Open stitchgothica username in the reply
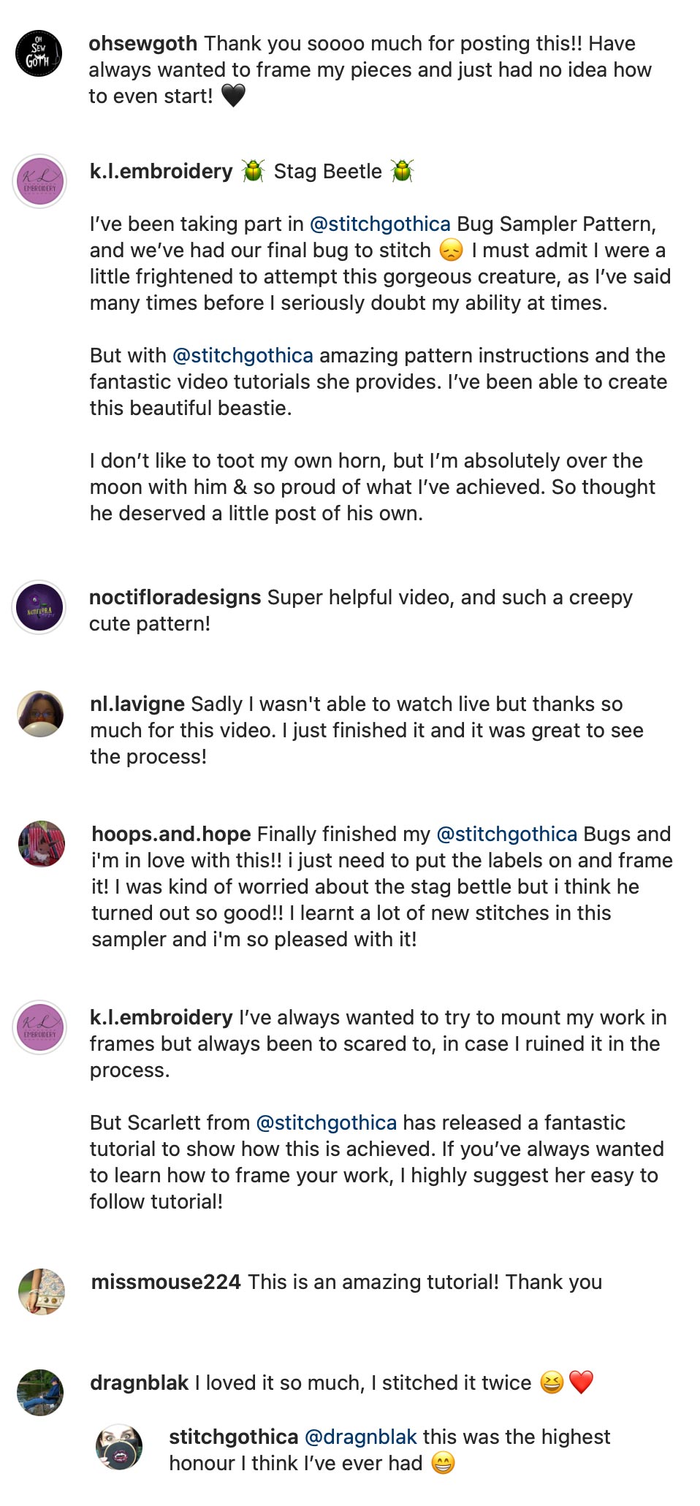Image resolution: width=700 pixels, height=1506 pixels. pyautogui.click(x=233, y=1437)
